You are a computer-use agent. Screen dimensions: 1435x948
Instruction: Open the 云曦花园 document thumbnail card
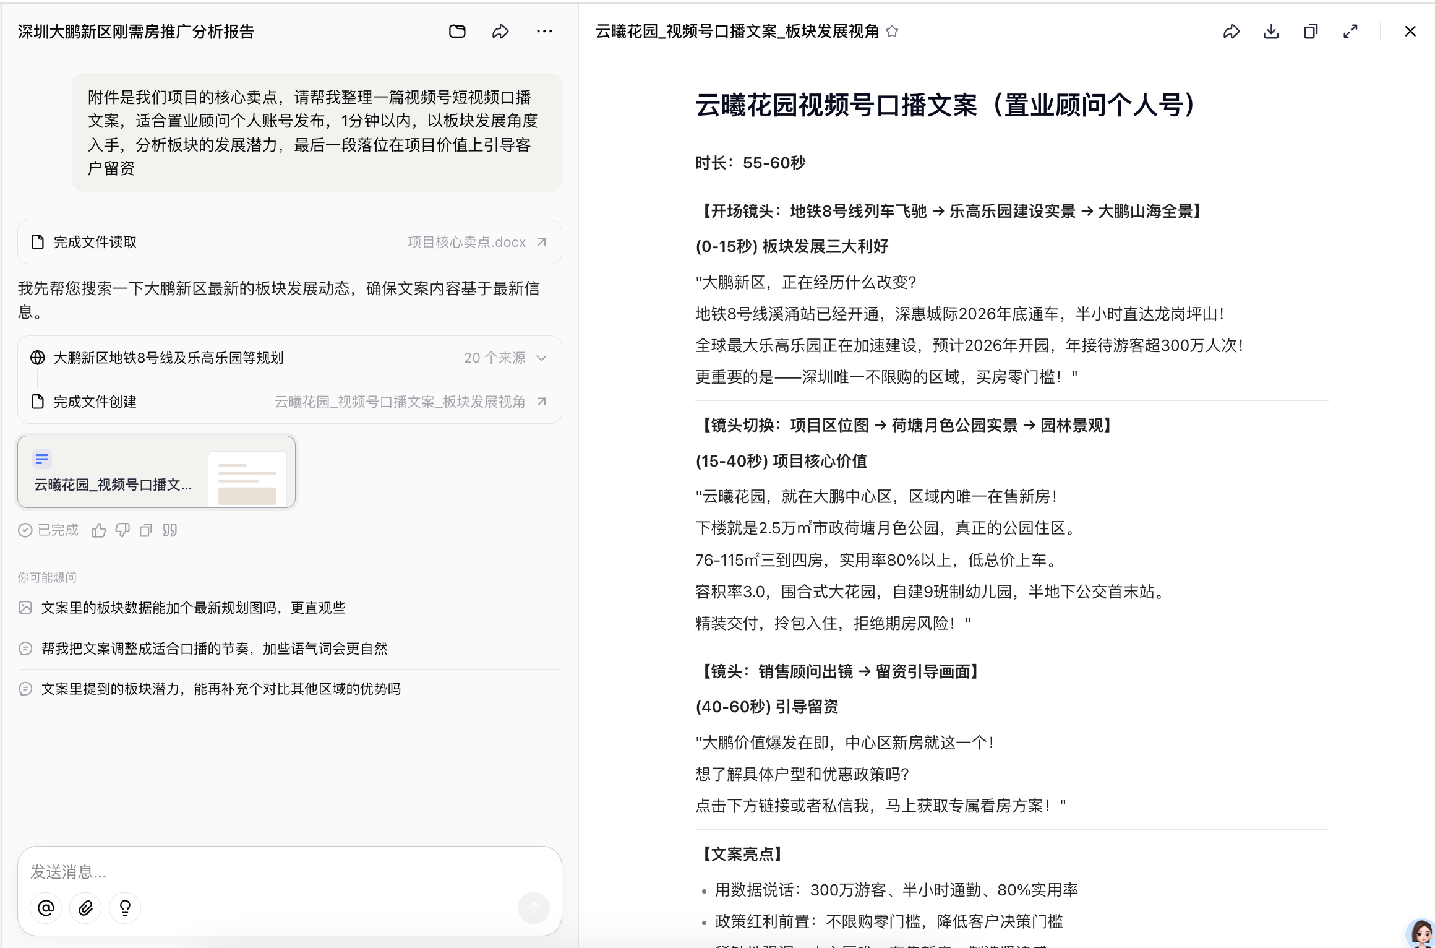[x=156, y=472]
